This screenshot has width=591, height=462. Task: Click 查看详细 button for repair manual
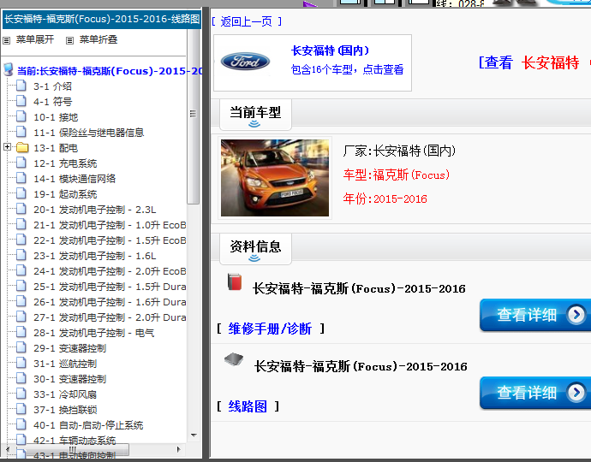click(534, 315)
